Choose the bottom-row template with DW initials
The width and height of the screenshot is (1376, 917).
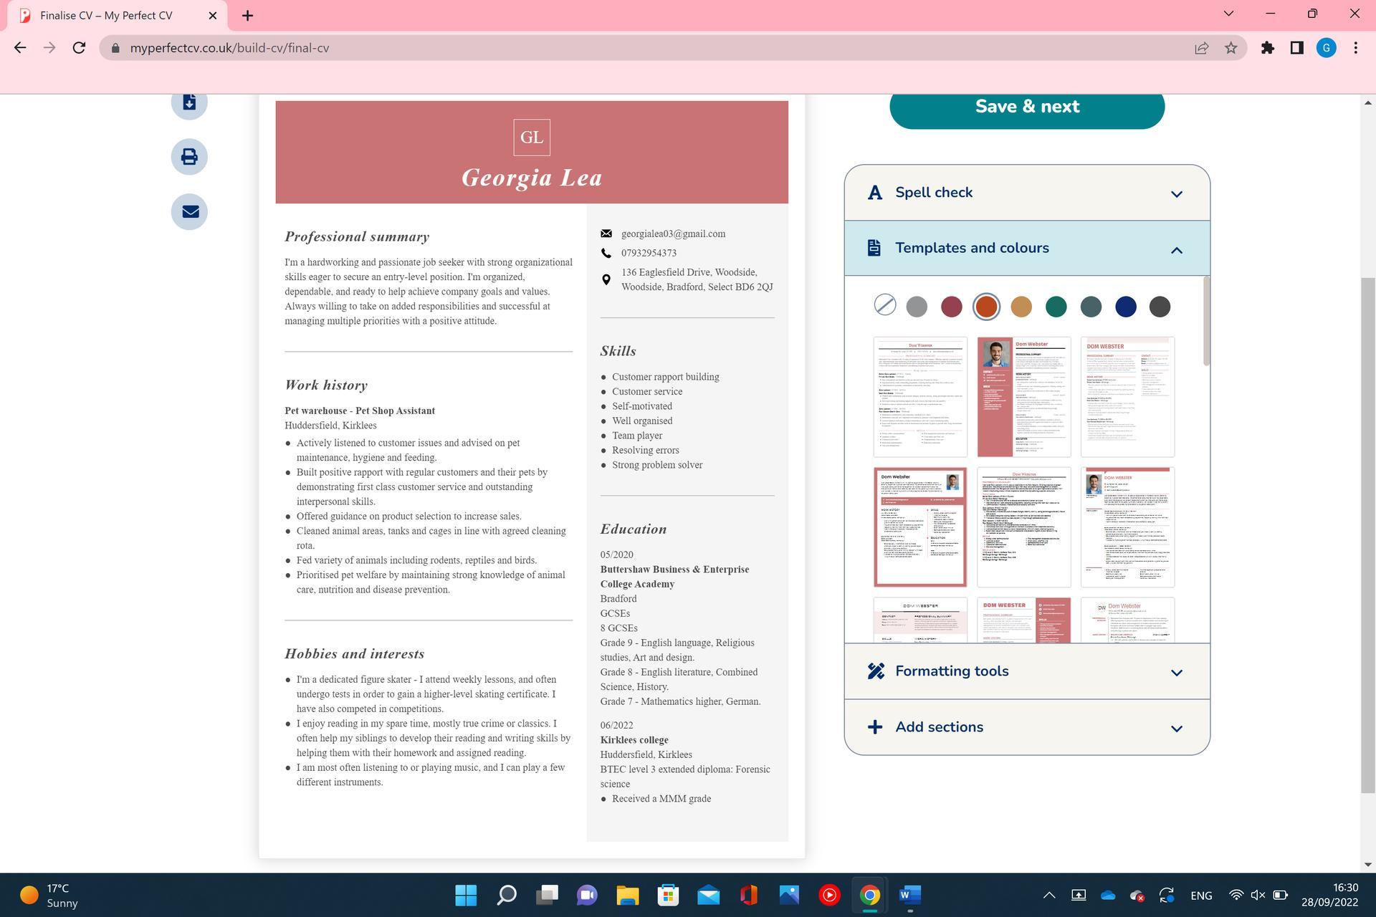tap(1128, 620)
